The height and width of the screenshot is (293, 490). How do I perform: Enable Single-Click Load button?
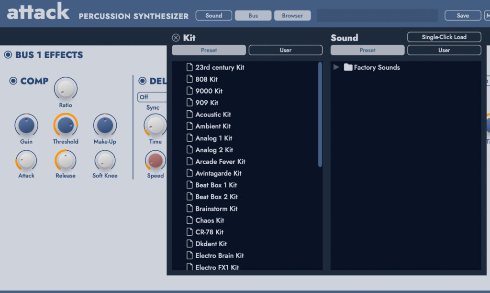point(444,37)
